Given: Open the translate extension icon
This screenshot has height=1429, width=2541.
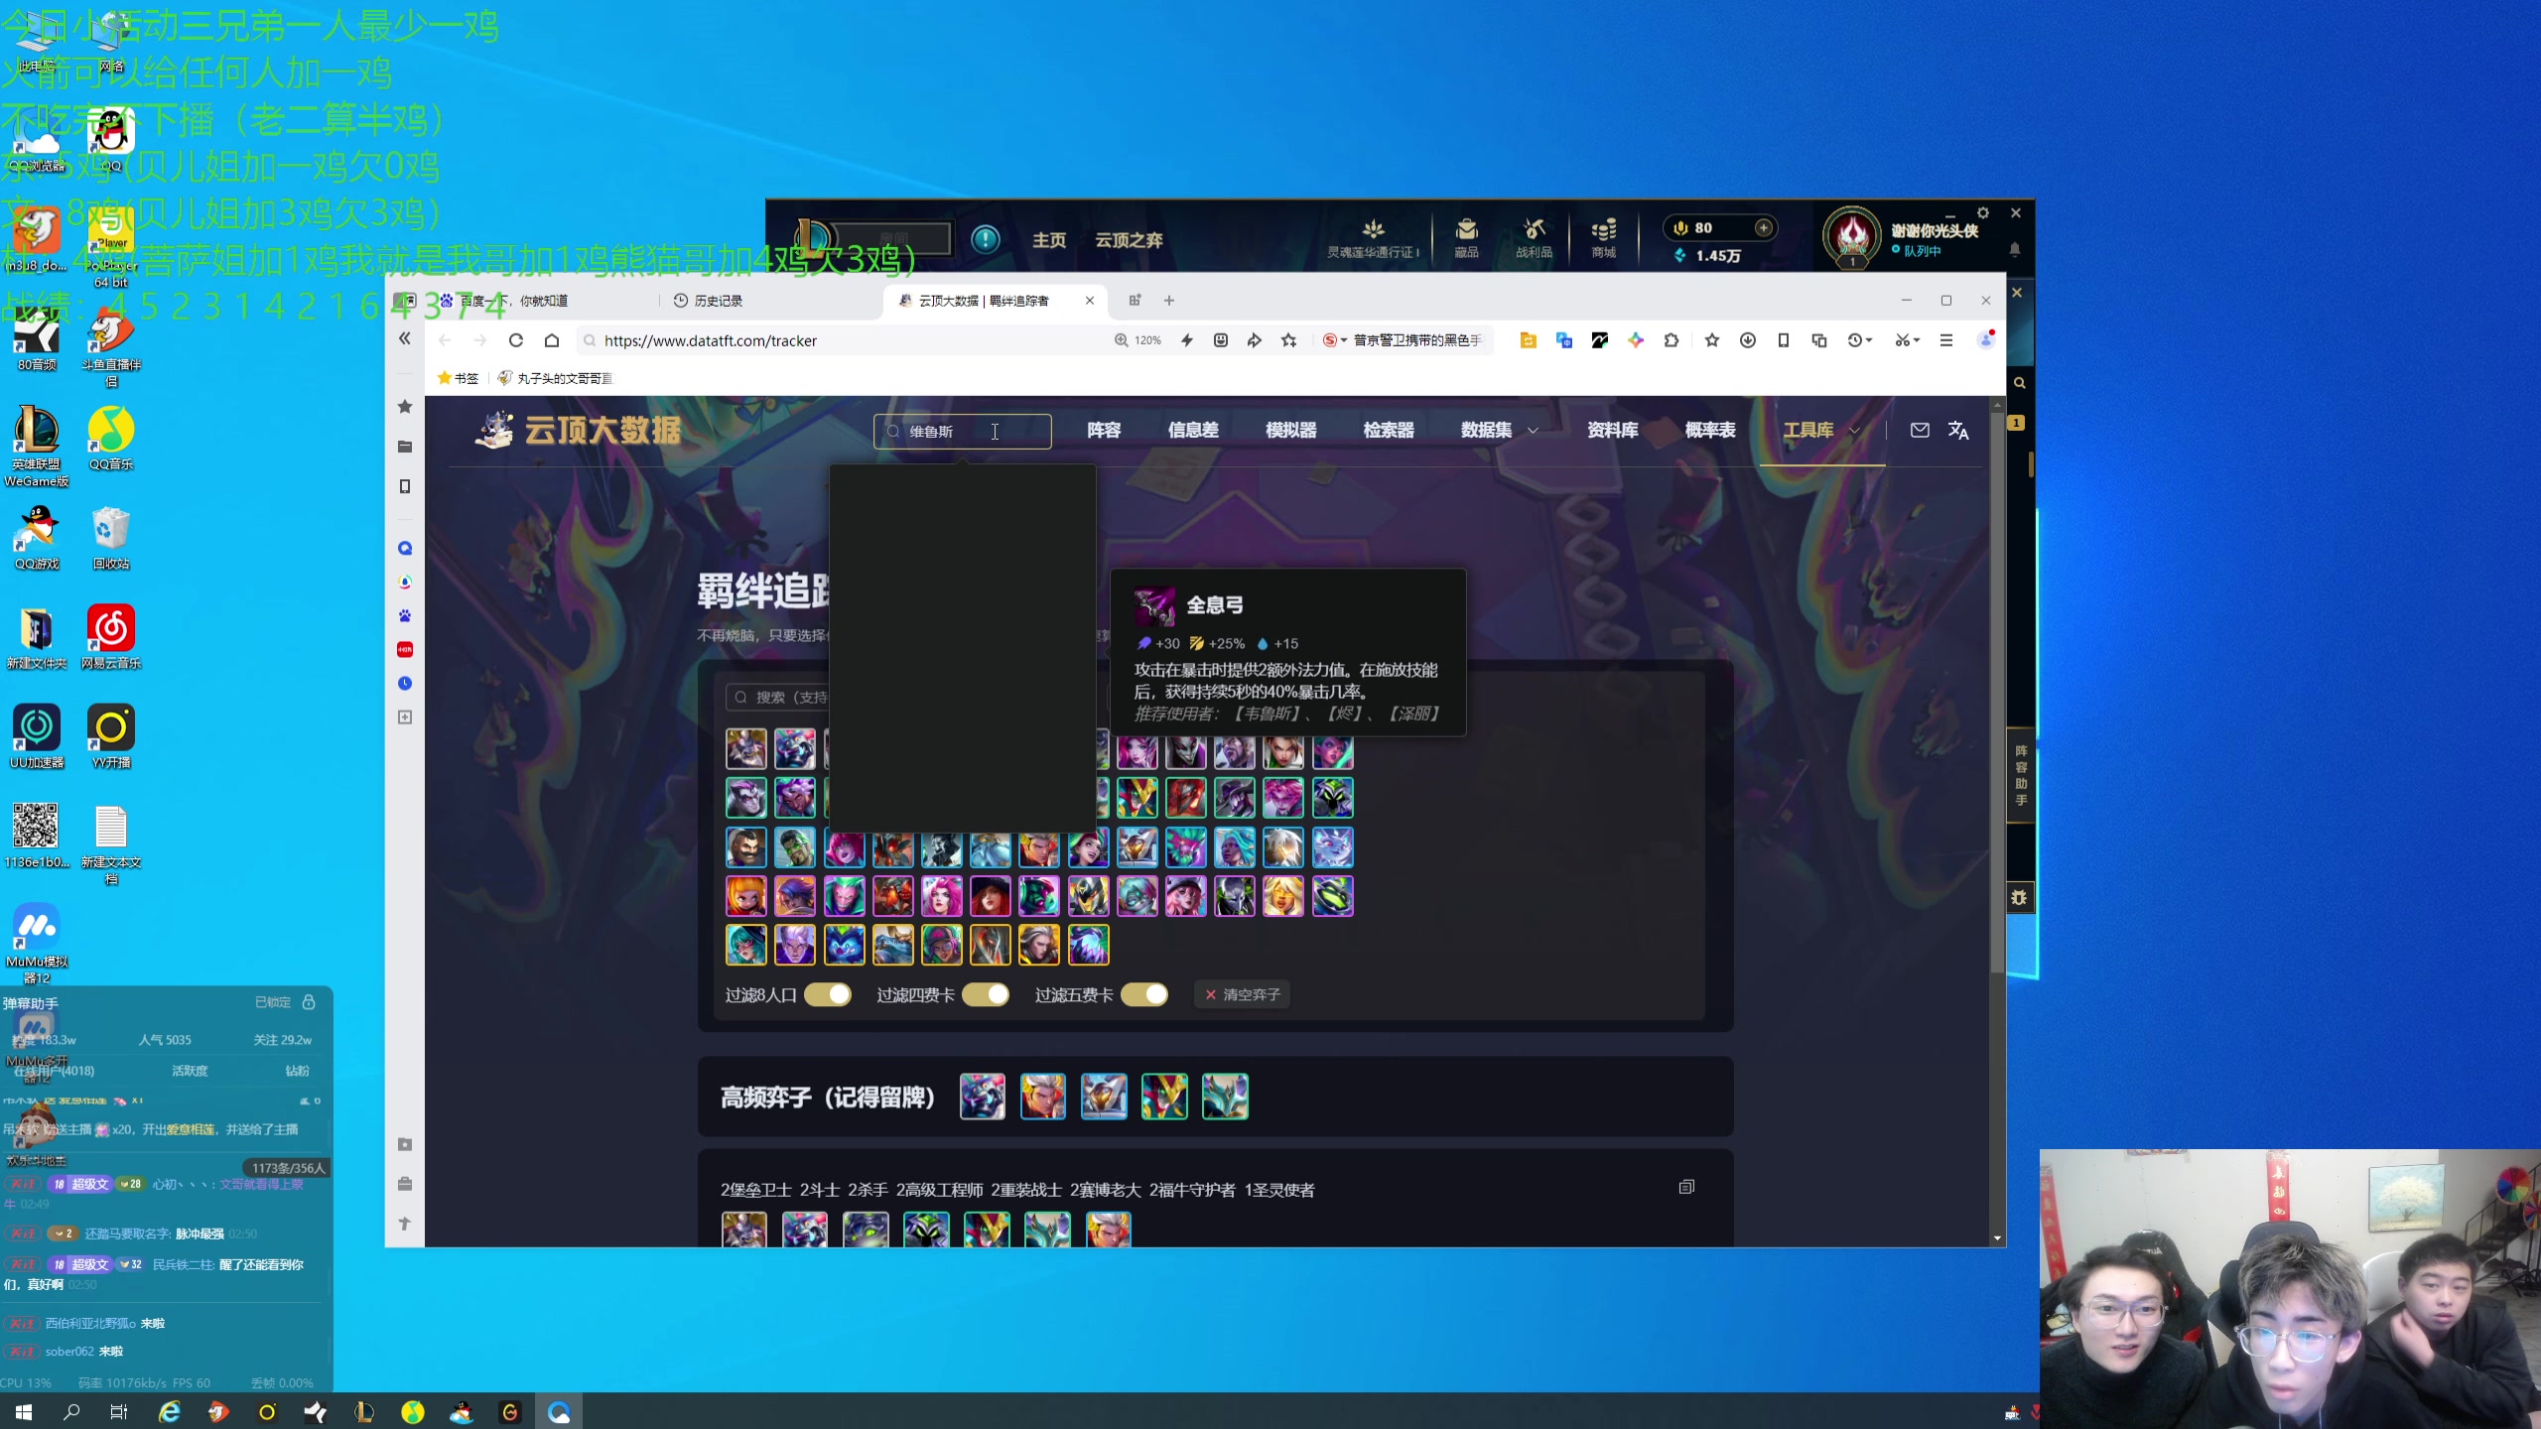Looking at the screenshot, I should click(1564, 340).
